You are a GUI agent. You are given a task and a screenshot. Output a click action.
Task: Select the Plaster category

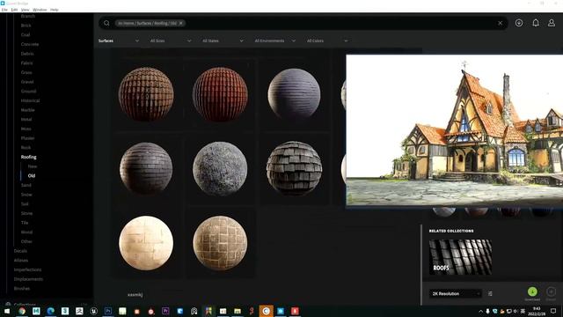27,138
